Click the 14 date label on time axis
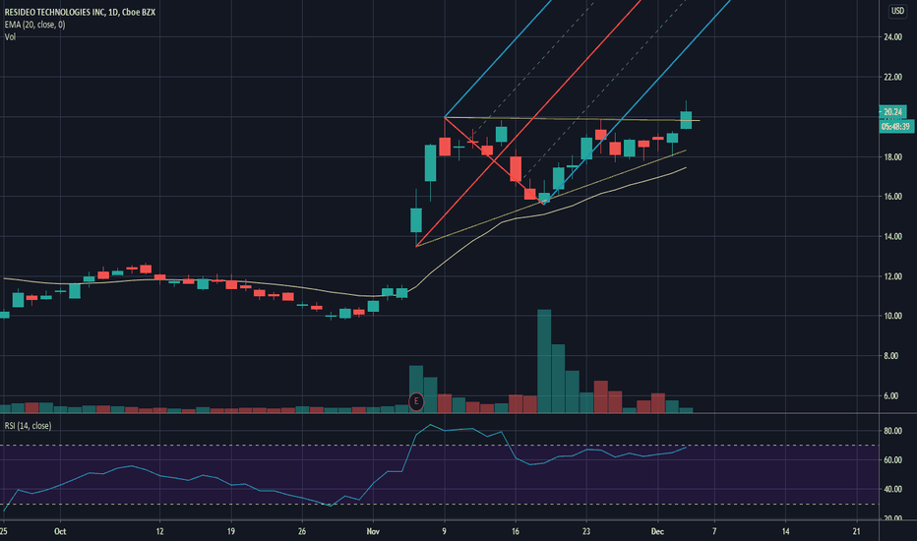917x541 pixels. (785, 531)
